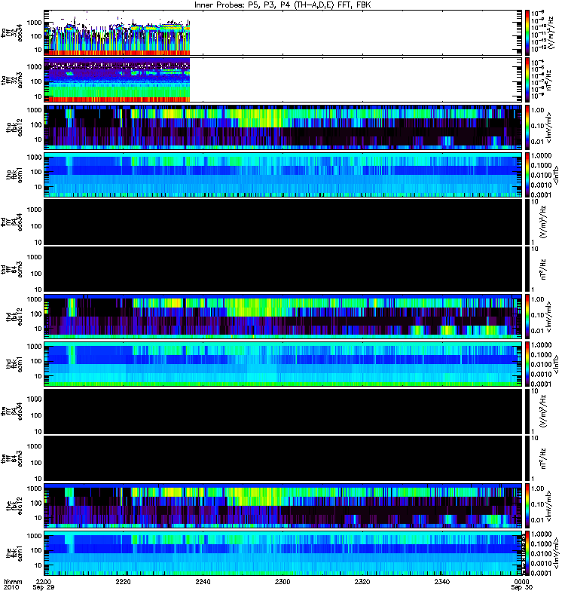The width and height of the screenshot is (565, 603).
Task: Click the tha fbk scm1 color scale bar
Action: (x=527, y=175)
